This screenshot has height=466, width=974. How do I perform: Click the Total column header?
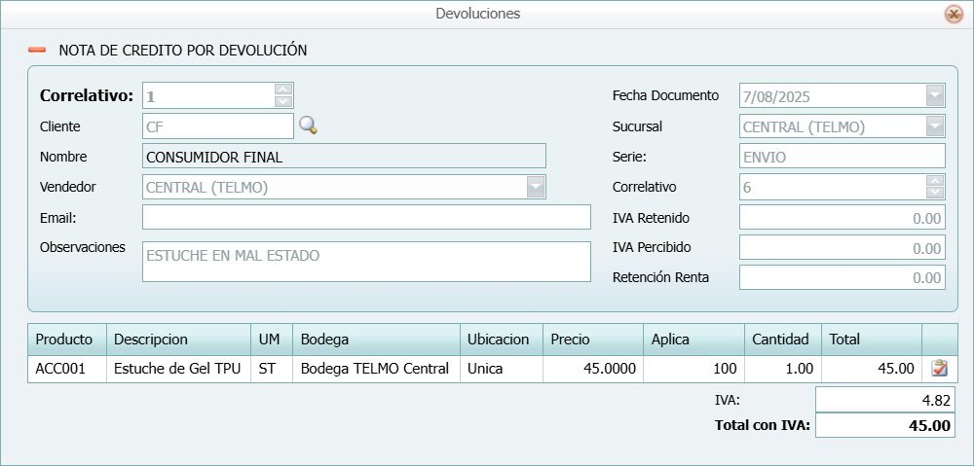pyautogui.click(x=872, y=340)
